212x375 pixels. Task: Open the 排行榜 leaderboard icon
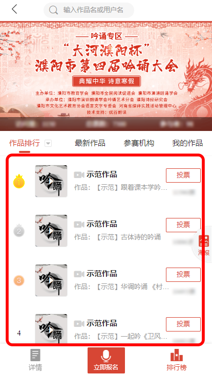click(x=176, y=361)
